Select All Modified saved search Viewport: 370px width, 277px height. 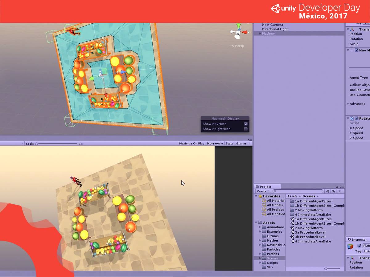pos(276,214)
